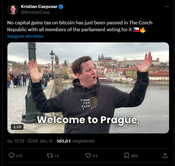
Task: Open the tweet's more options menu
Action: [x=166, y=7]
